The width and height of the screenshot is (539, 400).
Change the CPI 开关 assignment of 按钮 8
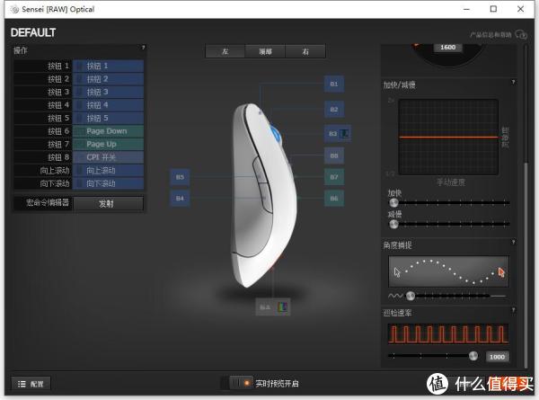click(x=109, y=157)
